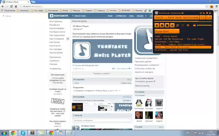Close the music player popup with X
219x136 pixels.
tap(210, 13)
